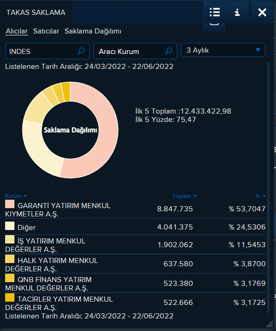The image size is (276, 331).
Task: Click Halk Yatırım color swatch
Action: pos(10,259)
